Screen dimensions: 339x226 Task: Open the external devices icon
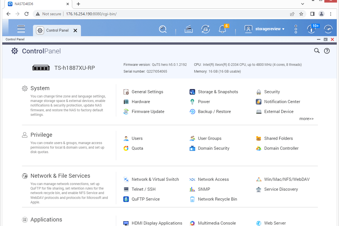pos(205,29)
